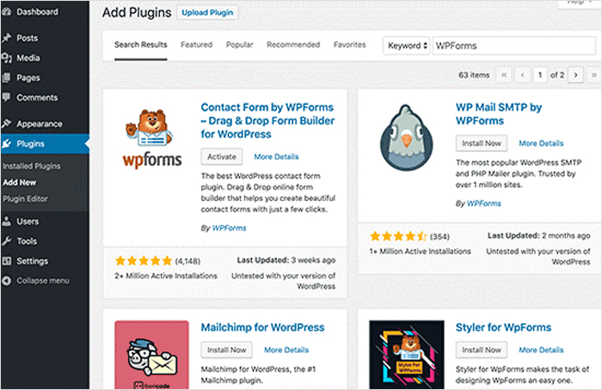602x390 pixels.
Task: Click the '63 items' count text
Action: (474, 75)
